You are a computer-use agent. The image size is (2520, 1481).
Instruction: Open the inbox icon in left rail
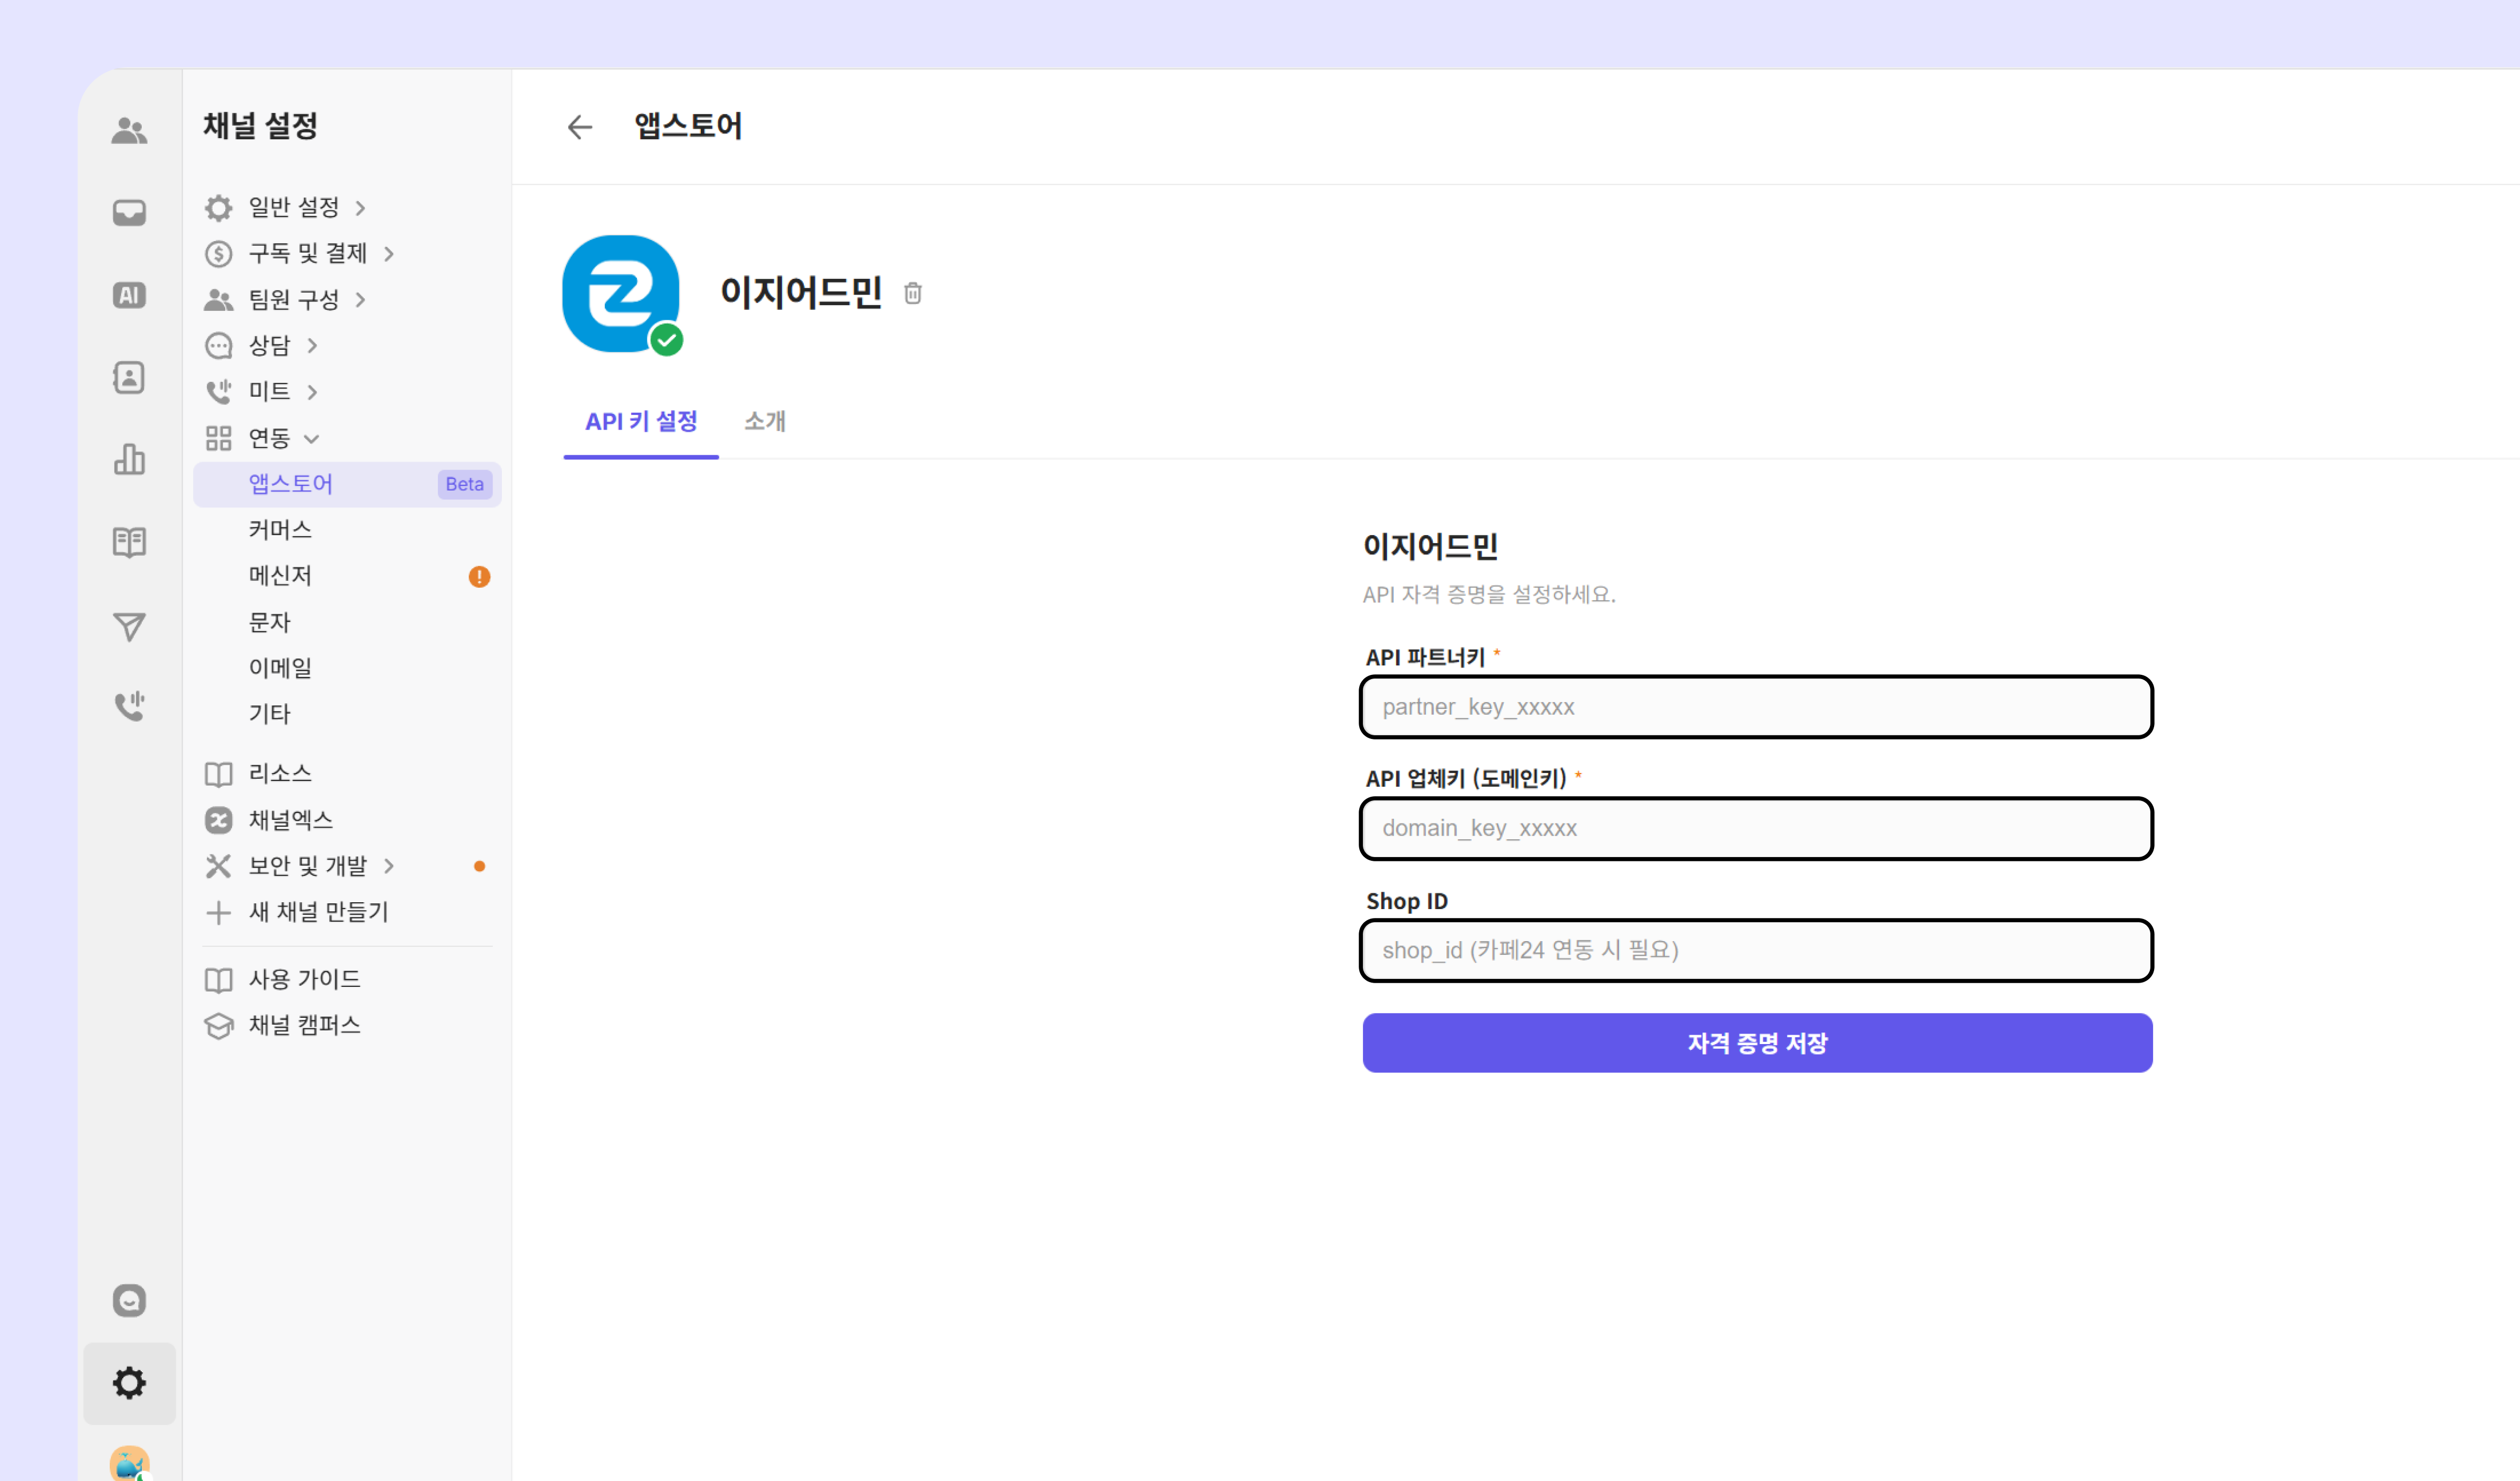point(129,212)
